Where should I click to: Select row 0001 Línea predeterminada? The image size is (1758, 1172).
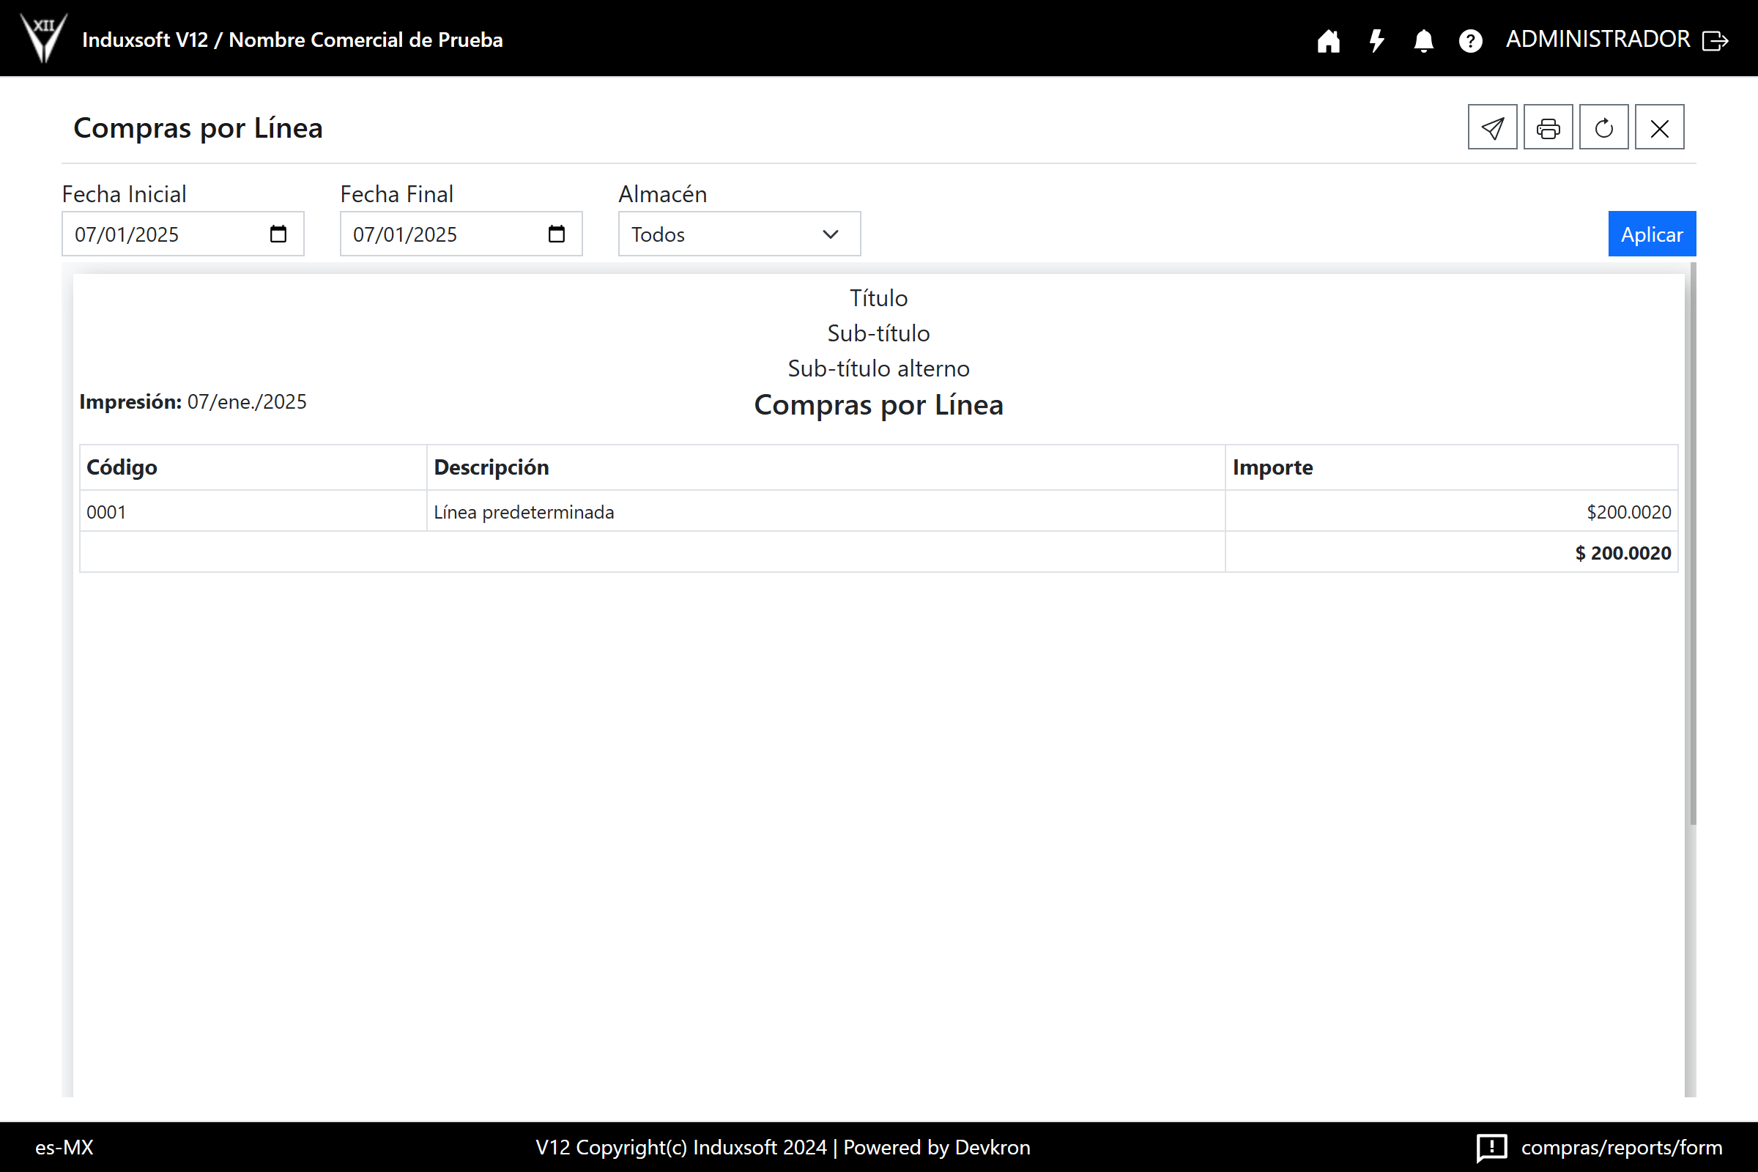pyautogui.click(x=523, y=512)
